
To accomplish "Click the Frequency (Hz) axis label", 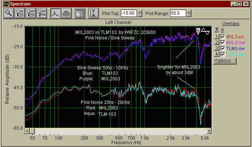I will click(126, 143).
